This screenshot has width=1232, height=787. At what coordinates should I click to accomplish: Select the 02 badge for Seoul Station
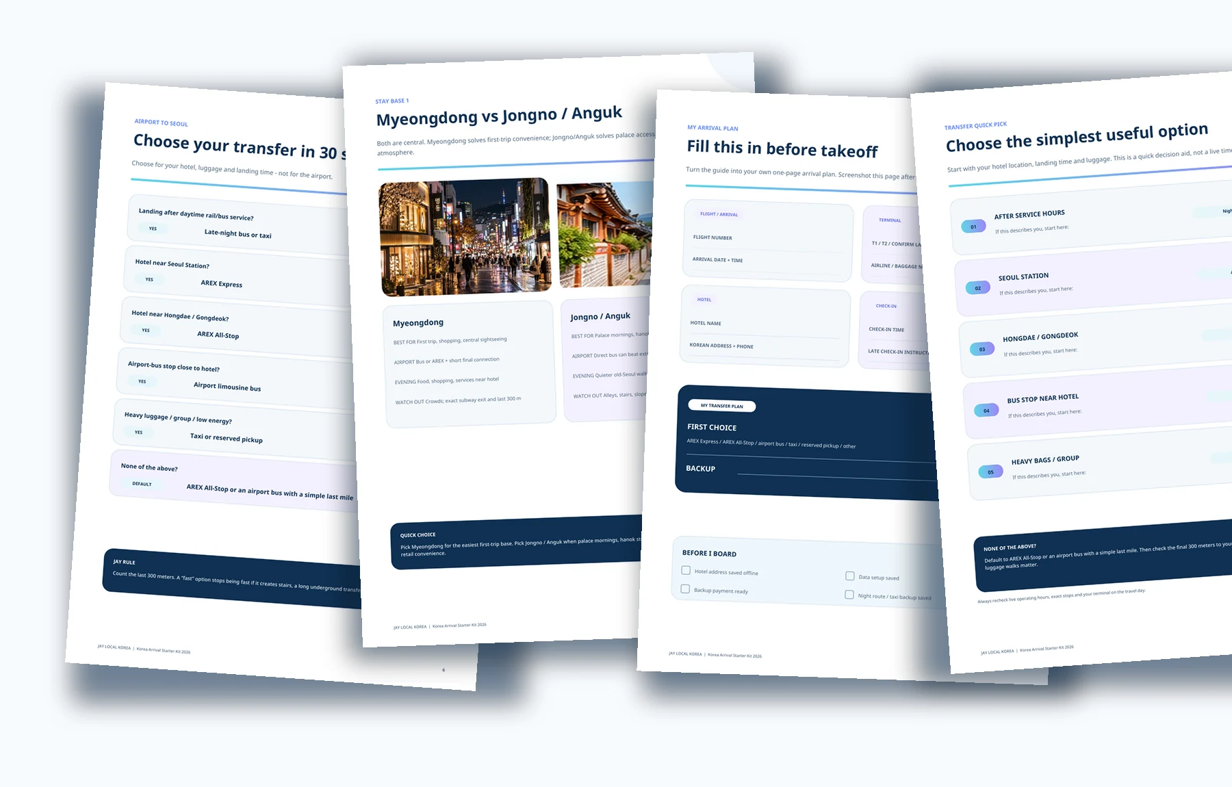pos(978,287)
